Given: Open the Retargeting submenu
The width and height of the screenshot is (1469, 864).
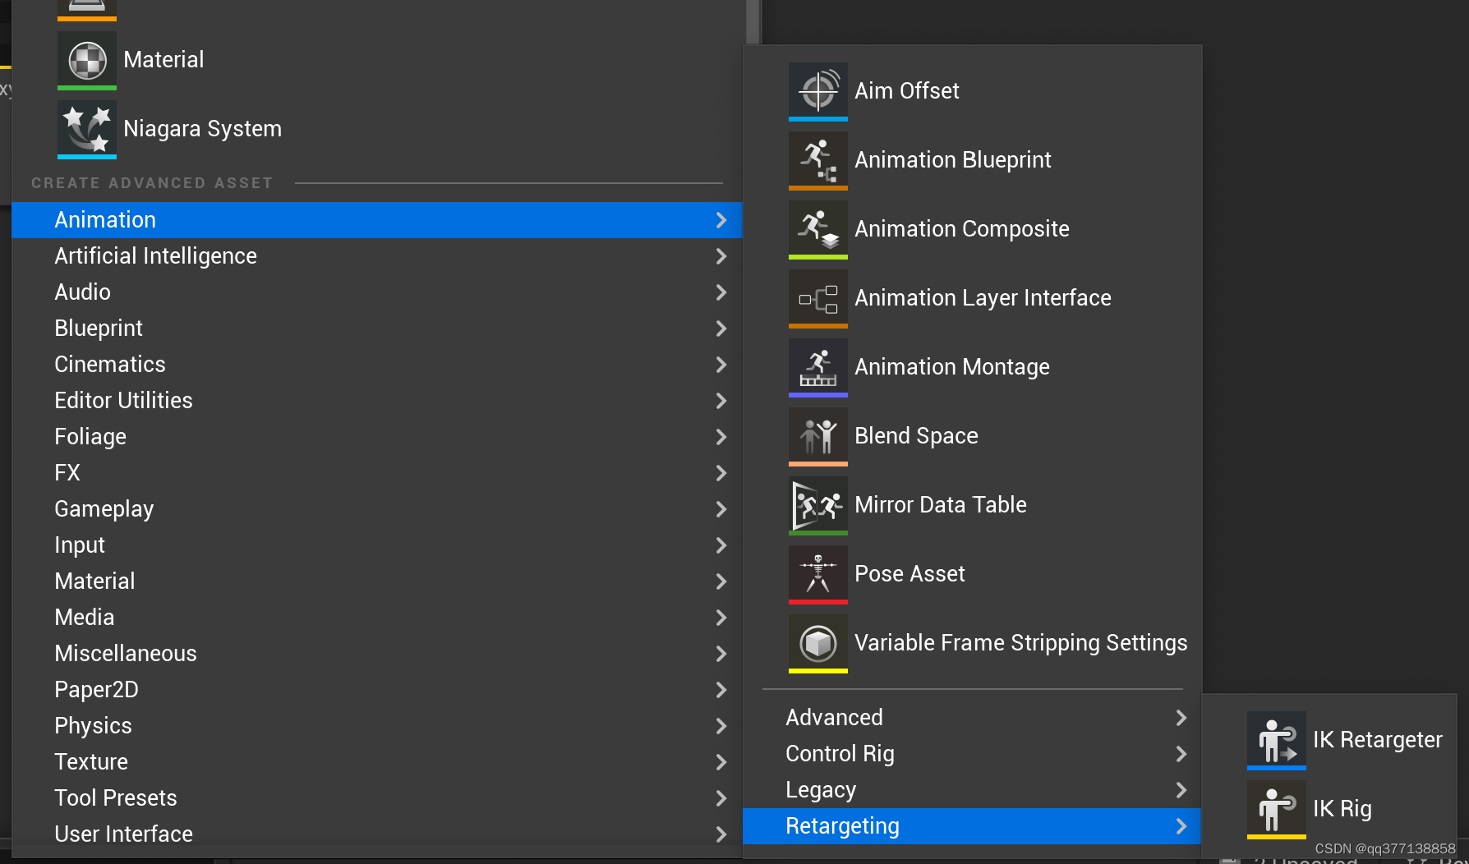Looking at the screenshot, I should tap(973, 826).
